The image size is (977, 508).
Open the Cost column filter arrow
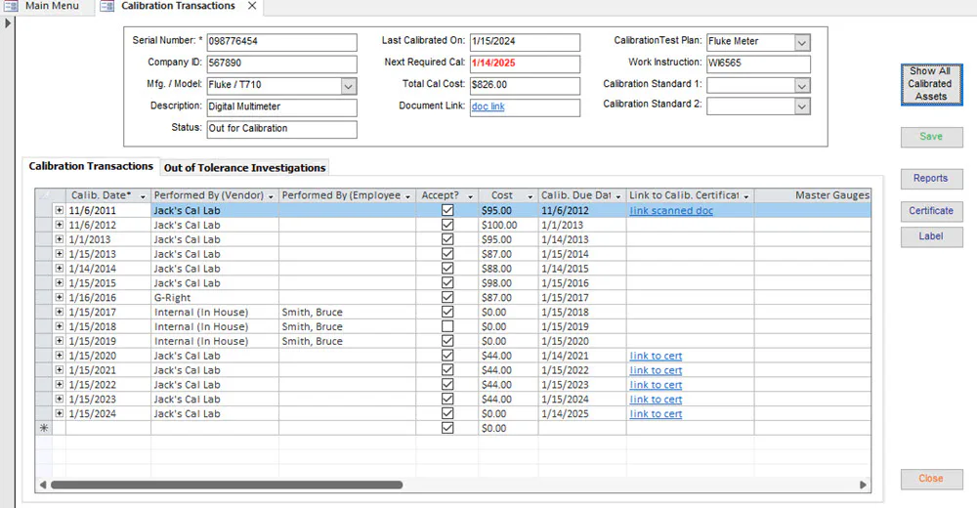tap(531, 196)
